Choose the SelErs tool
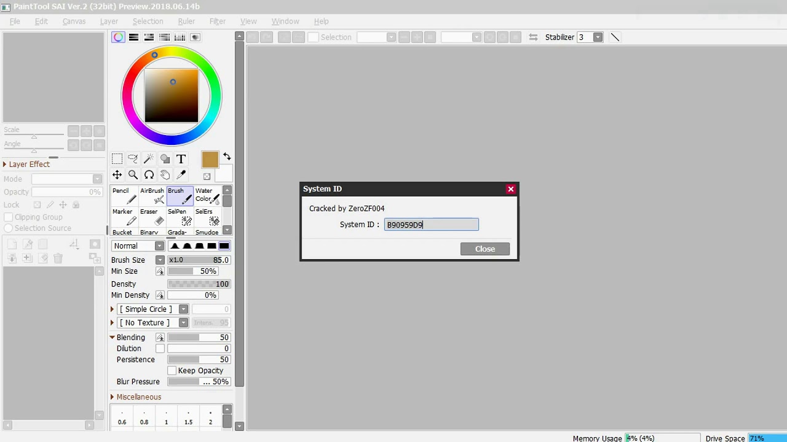This screenshot has height=442, width=787. pos(207,217)
